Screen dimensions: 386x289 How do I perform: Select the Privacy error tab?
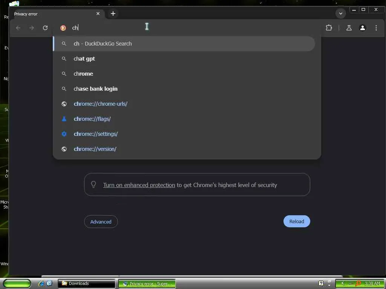57,14
